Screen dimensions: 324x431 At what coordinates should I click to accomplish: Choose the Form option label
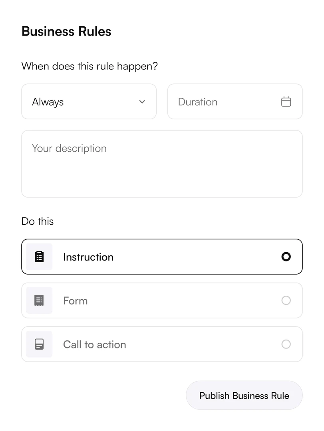75,301
